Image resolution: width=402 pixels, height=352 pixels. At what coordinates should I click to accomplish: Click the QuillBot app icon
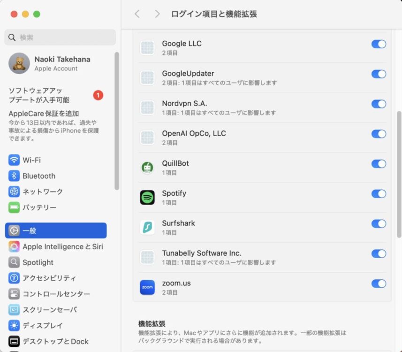tap(147, 168)
